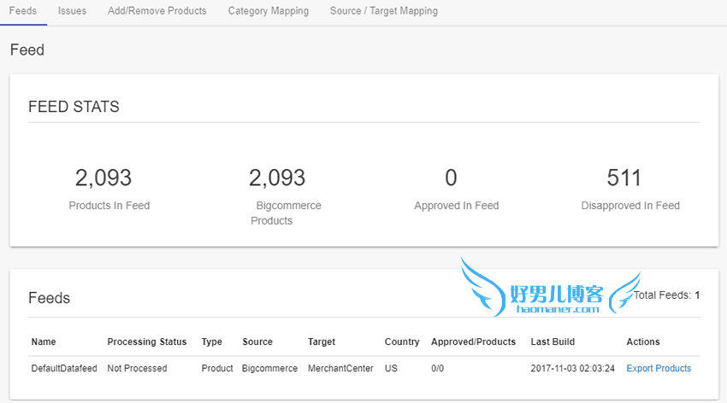Click the Type column header
This screenshot has width=727, height=403.
tap(212, 342)
